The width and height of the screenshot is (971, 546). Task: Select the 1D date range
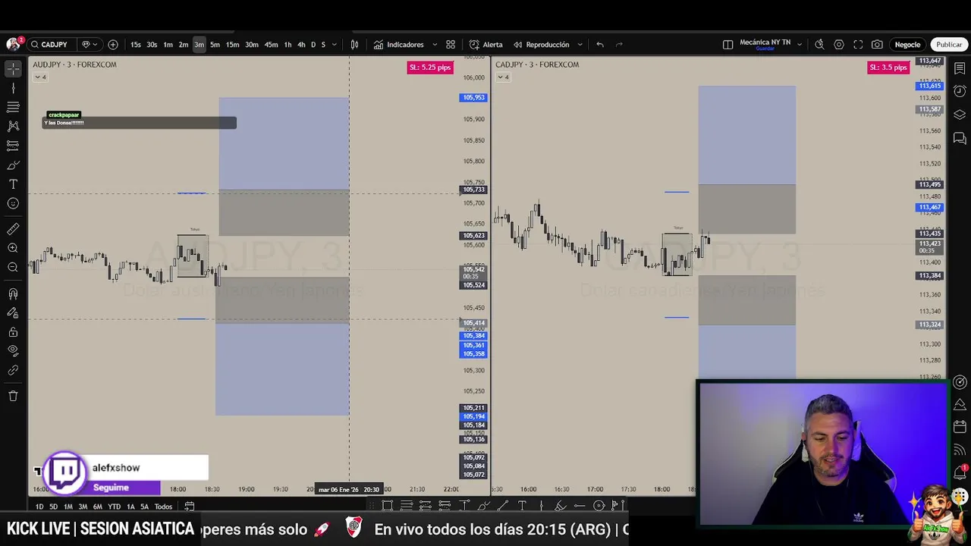39,507
